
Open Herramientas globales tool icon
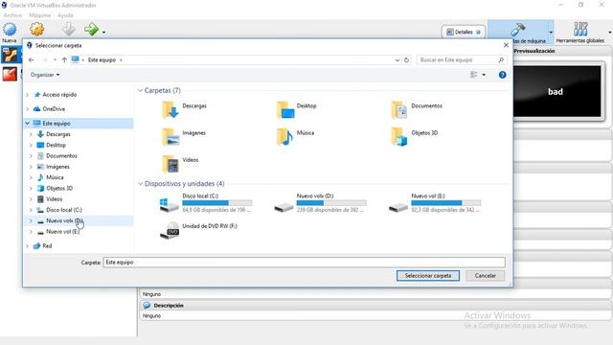click(x=580, y=29)
